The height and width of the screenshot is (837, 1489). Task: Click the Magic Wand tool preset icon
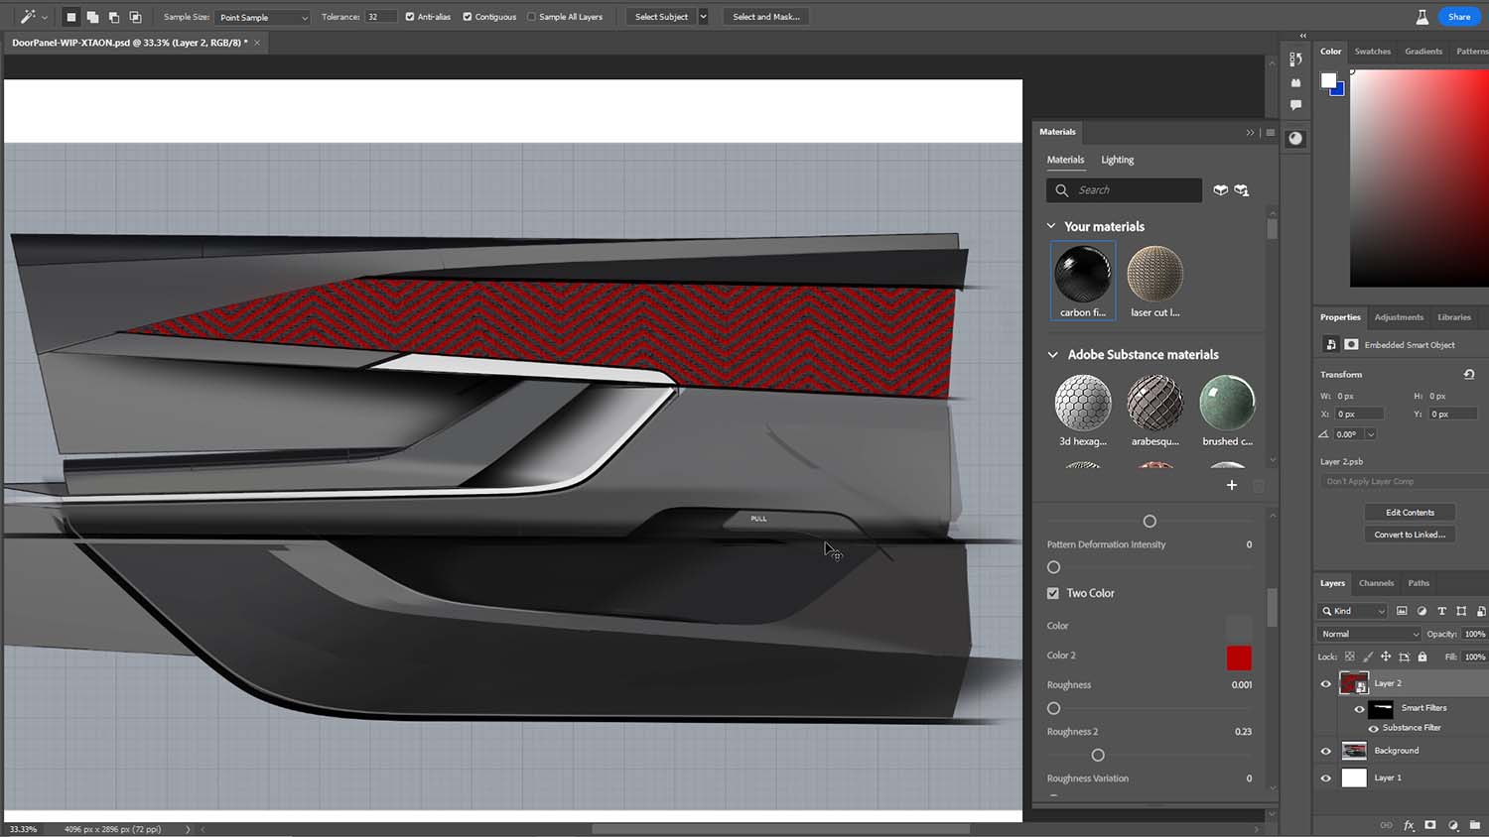pos(28,17)
